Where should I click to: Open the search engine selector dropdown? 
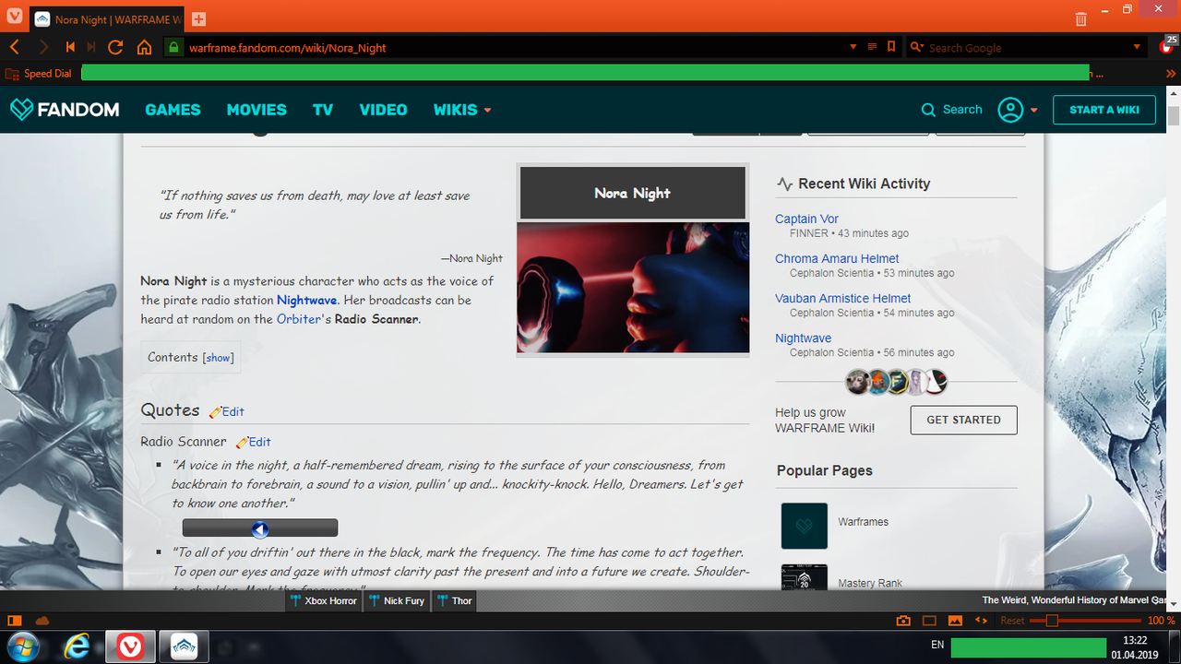coord(916,47)
